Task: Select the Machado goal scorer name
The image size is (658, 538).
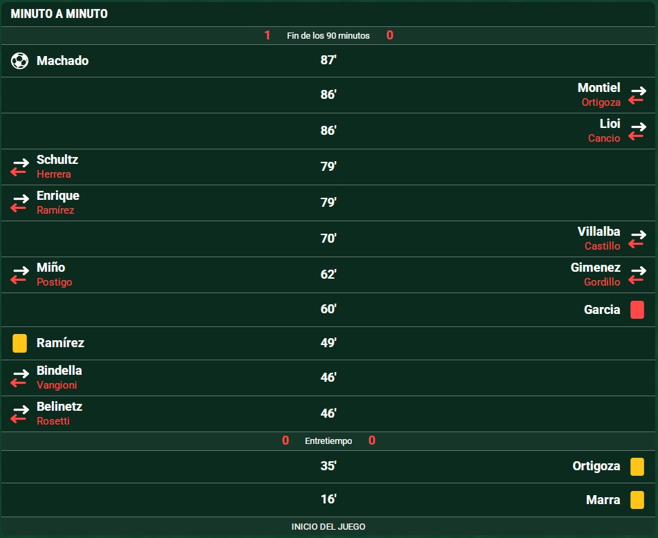Action: pyautogui.click(x=62, y=61)
